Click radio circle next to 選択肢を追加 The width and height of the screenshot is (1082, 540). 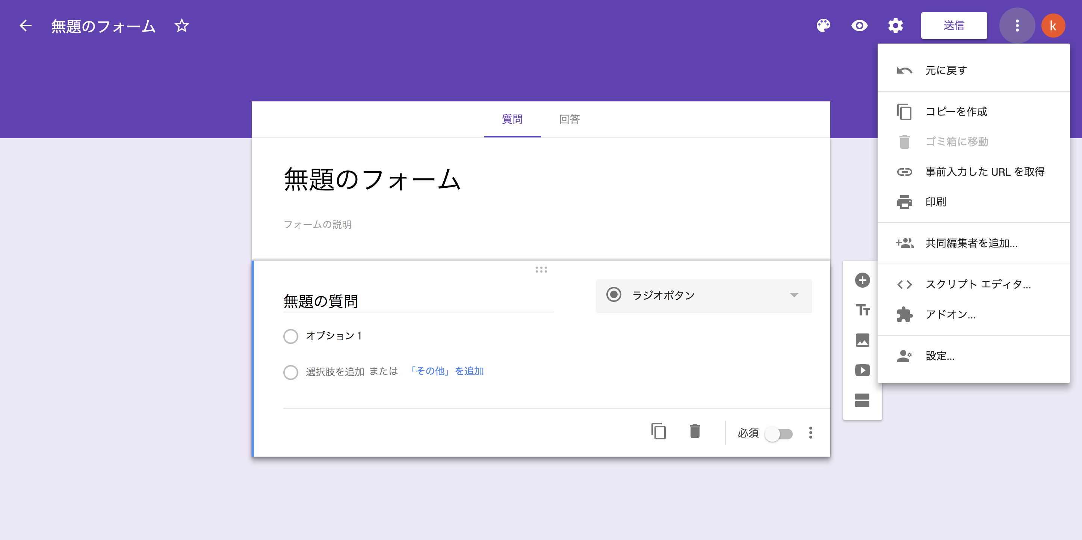point(291,372)
